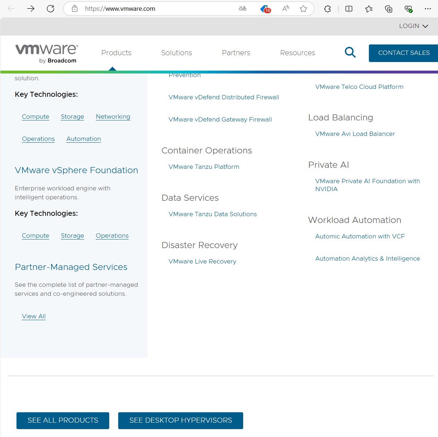Open the Partners menu
Image resolution: width=438 pixels, height=437 pixels.
(236, 53)
